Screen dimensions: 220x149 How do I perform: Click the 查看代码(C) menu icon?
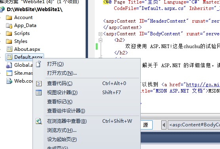pyautogui.click(x=39, y=83)
